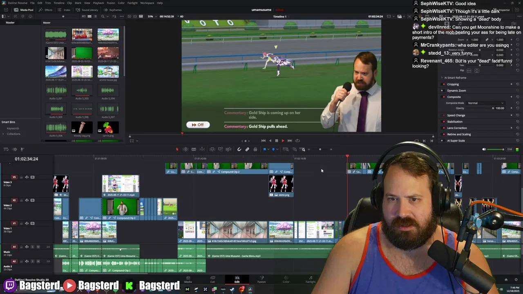
Task: Select the Selection Mode arrow tool
Action: (x=177, y=149)
